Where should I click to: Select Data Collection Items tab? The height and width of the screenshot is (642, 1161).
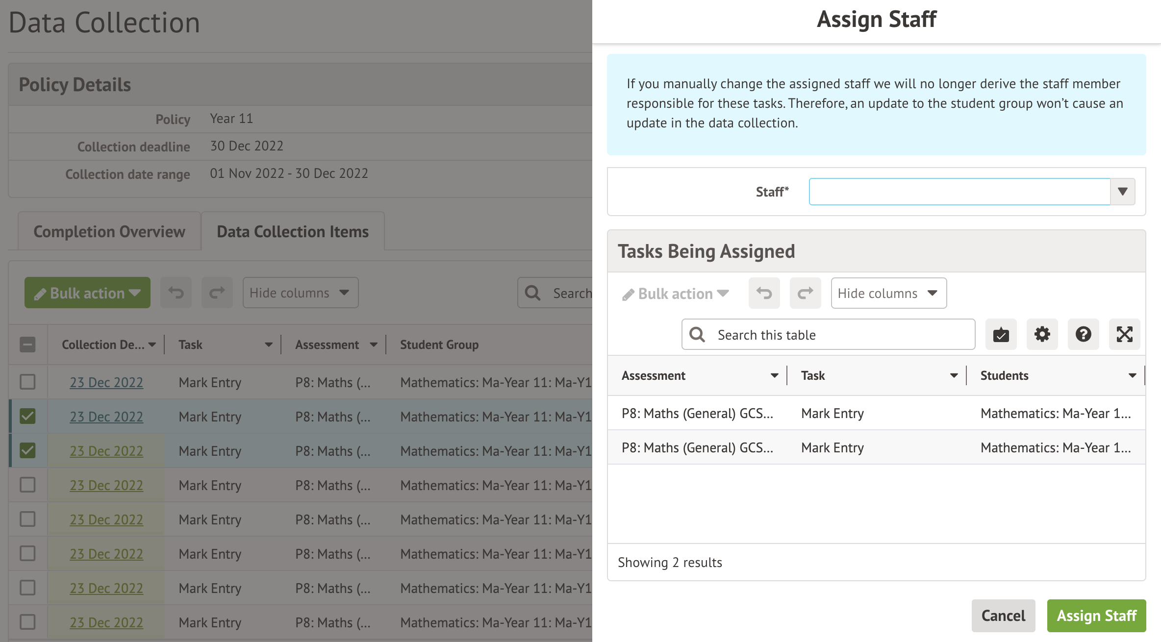pos(293,232)
